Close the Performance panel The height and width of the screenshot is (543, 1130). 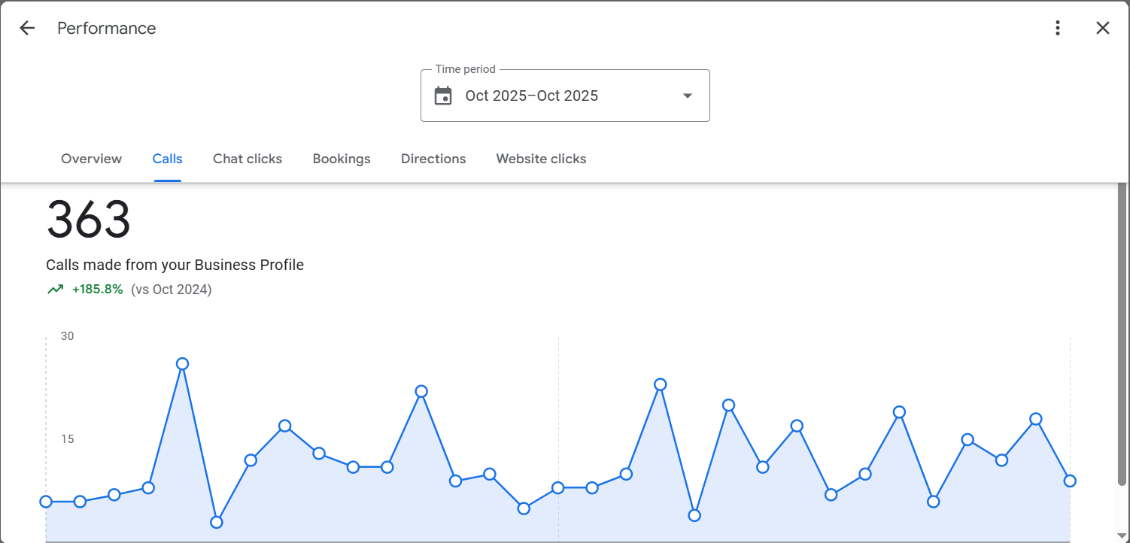pos(1102,29)
